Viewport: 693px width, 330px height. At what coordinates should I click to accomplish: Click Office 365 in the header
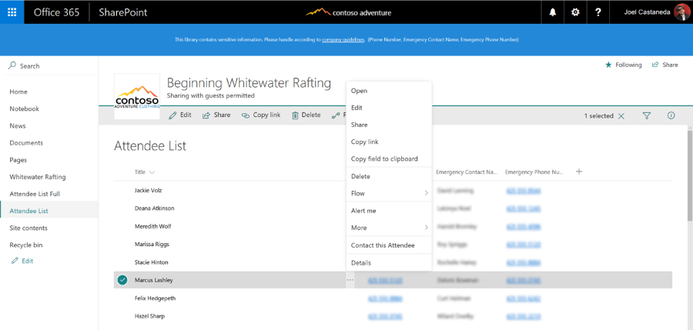pos(56,12)
